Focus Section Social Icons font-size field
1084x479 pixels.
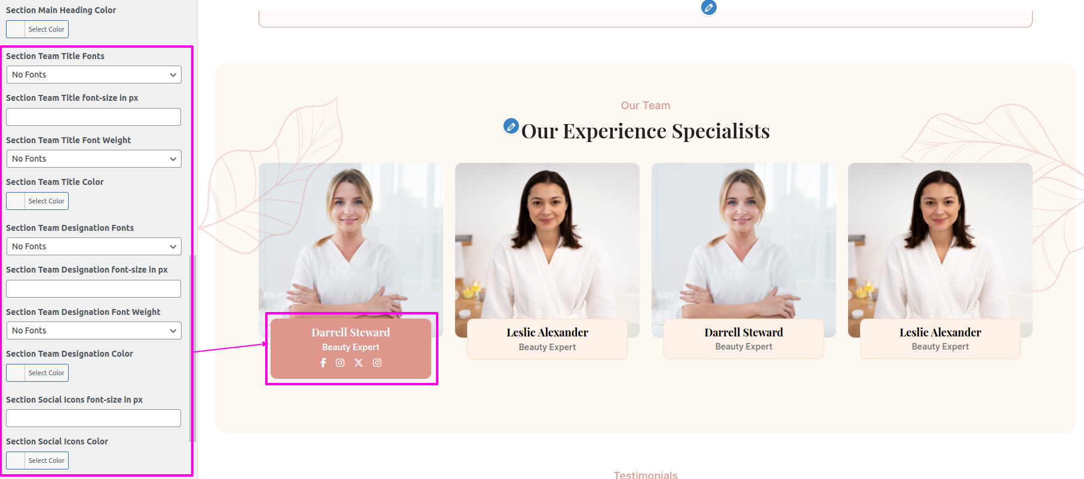[93, 418]
